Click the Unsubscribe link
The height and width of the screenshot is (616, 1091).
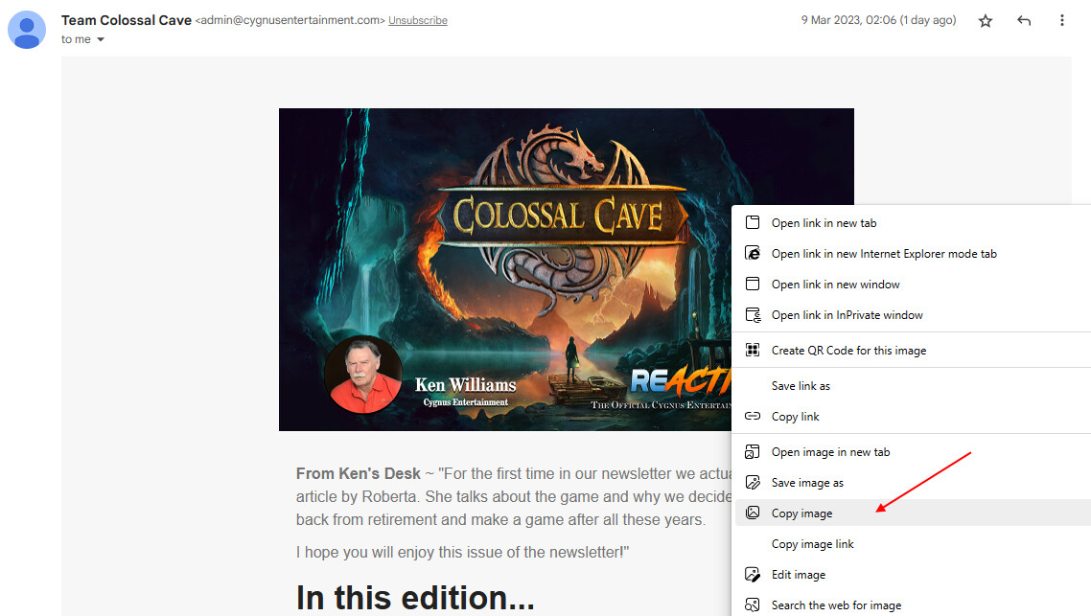pos(417,21)
